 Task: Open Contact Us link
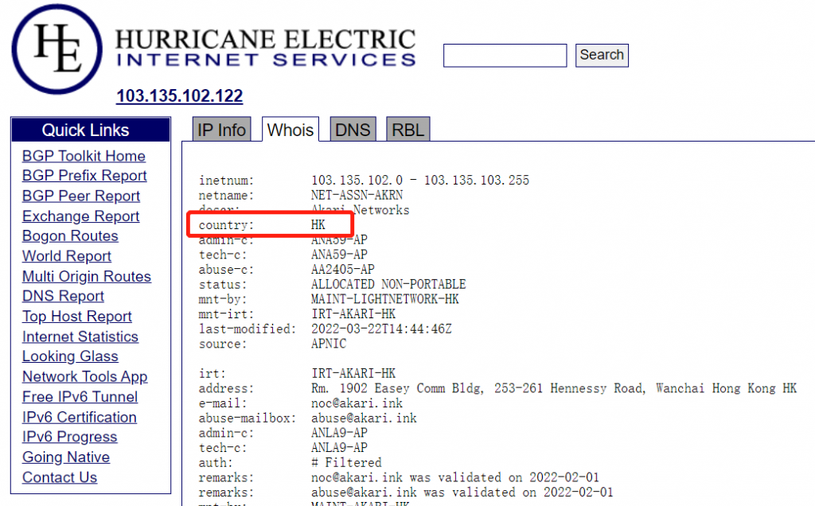click(60, 477)
